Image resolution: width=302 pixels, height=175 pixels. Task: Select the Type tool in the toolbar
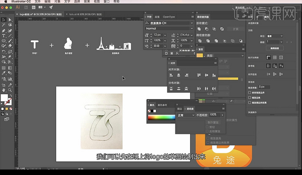[4, 36]
